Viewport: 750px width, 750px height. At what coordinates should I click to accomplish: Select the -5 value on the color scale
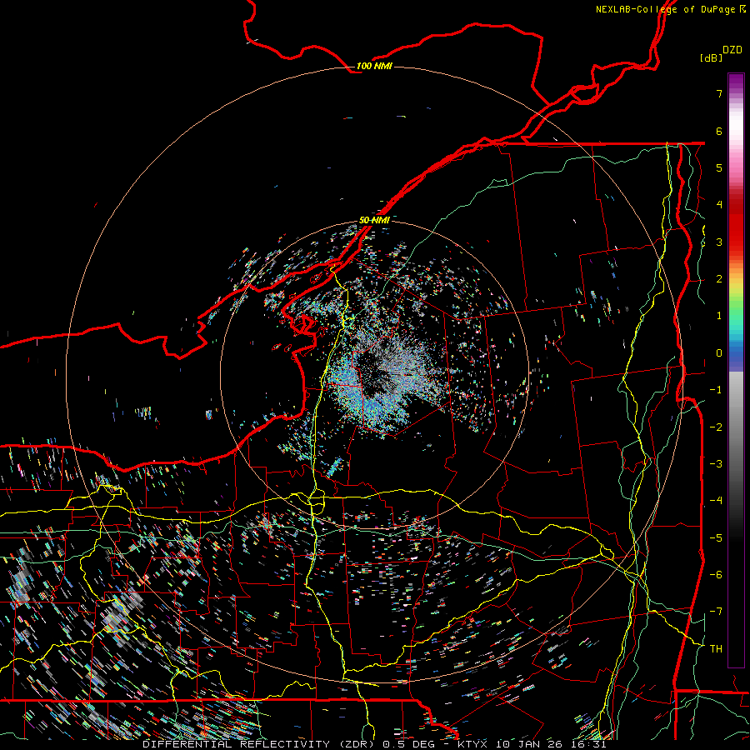[716, 537]
